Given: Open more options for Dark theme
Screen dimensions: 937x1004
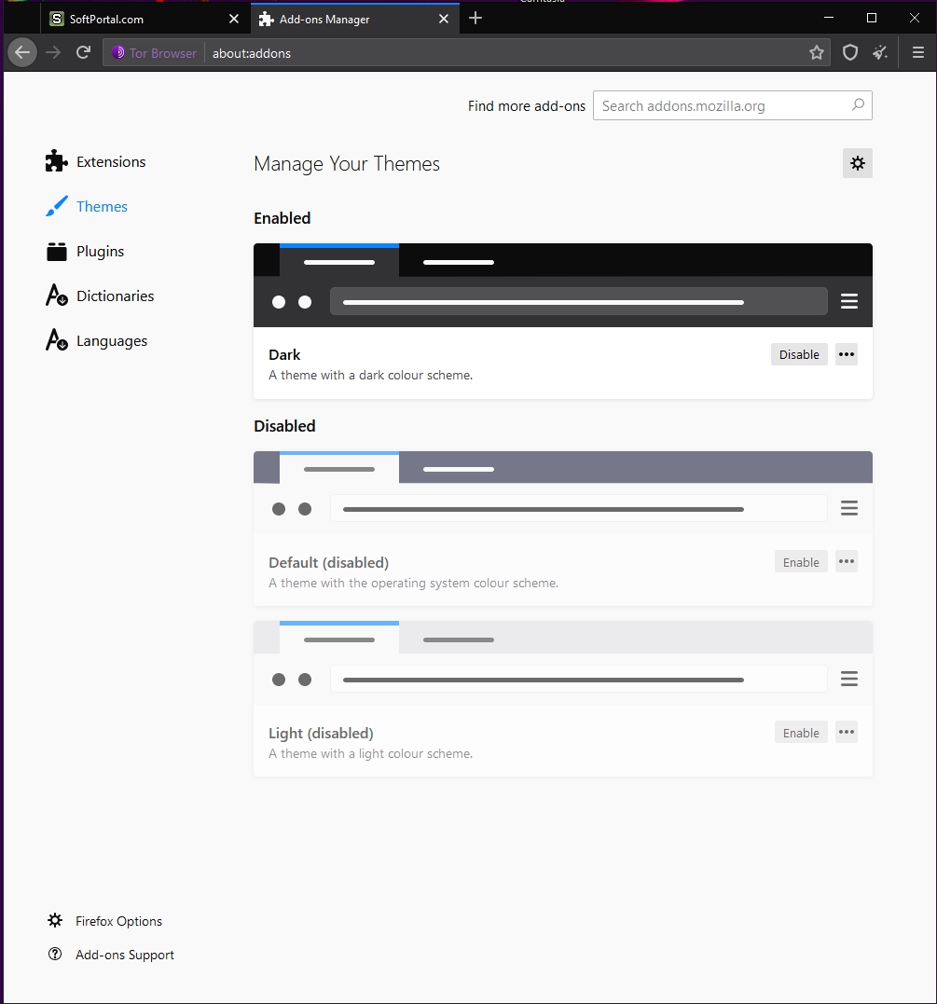Looking at the screenshot, I should point(847,354).
